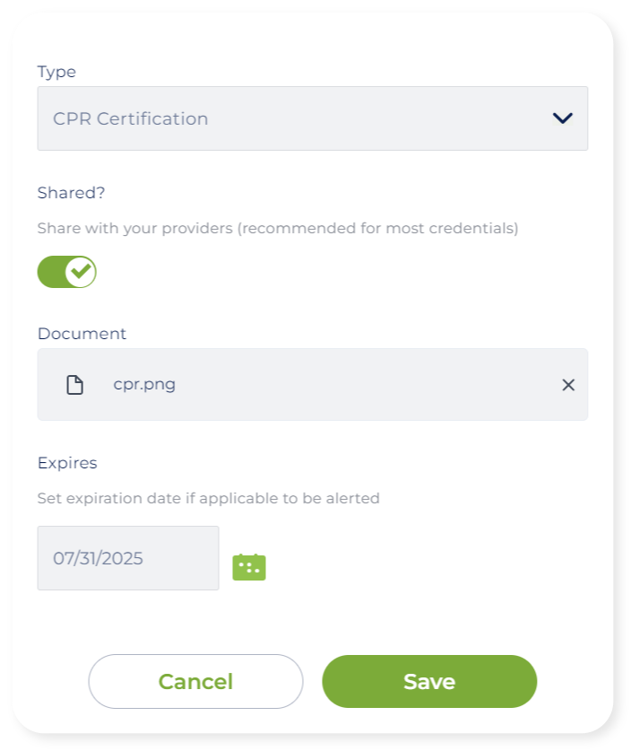
Task: Open the Type dropdown chevron arrow
Action: pyautogui.click(x=562, y=118)
